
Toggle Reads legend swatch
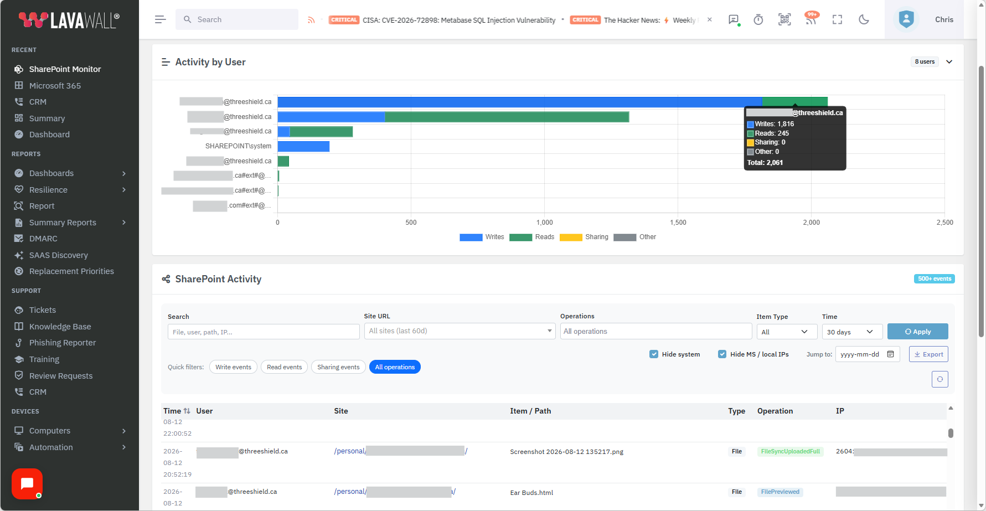pos(521,237)
